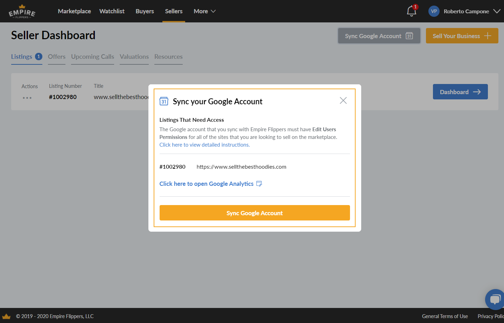Go to Marketplace in the navigation
504x323 pixels.
(x=74, y=11)
